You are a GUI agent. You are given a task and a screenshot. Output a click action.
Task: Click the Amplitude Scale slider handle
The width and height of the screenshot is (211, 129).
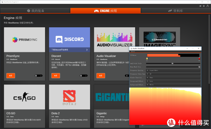tap(172, 63)
